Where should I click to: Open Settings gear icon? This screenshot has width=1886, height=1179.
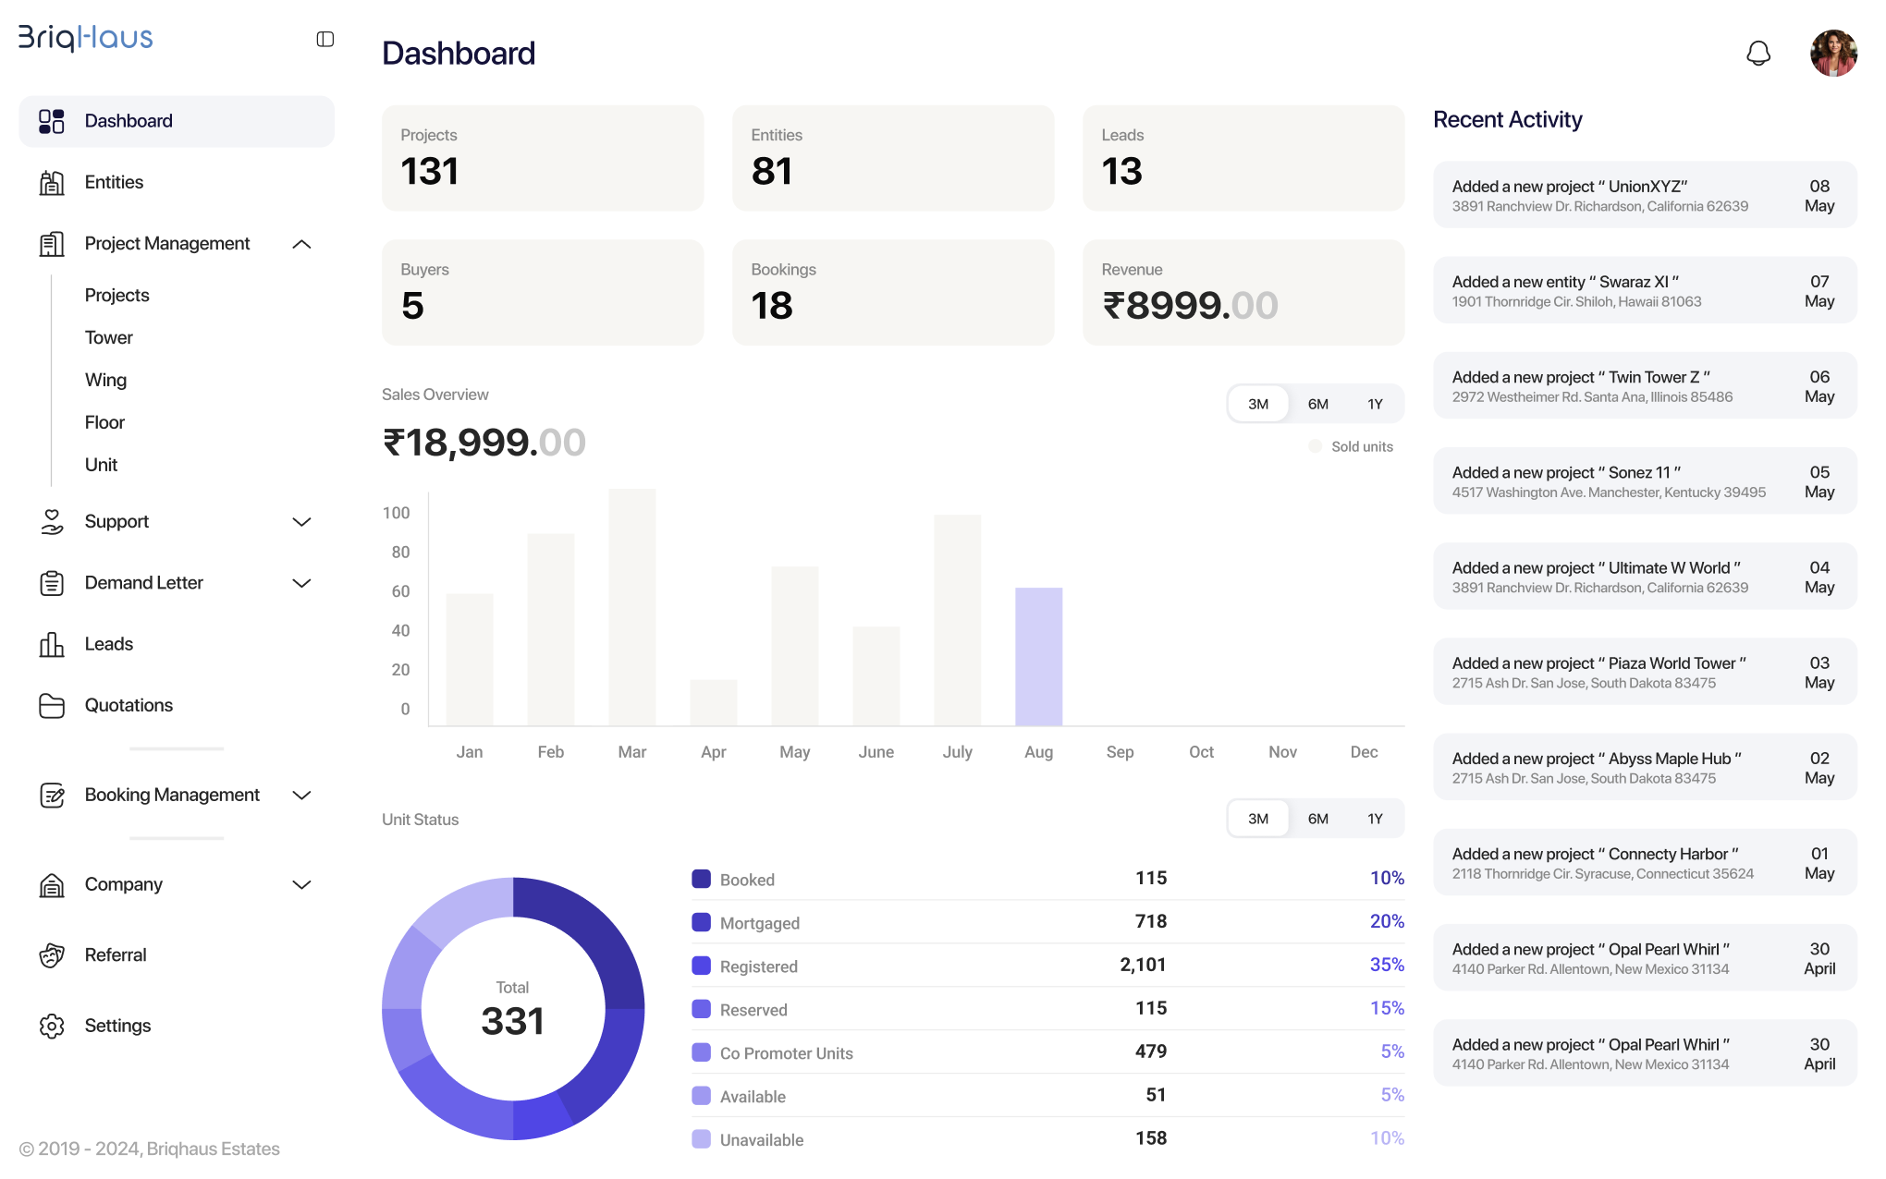click(x=52, y=1026)
